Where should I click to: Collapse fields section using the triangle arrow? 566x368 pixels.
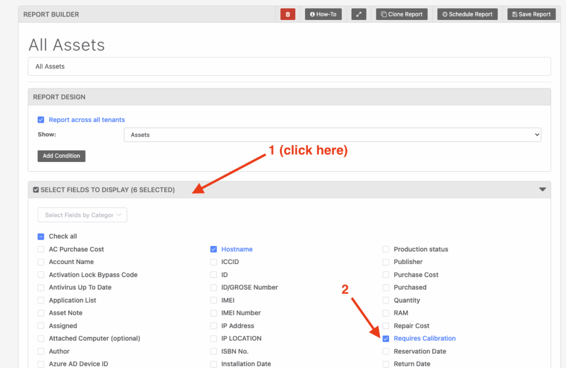pyautogui.click(x=542, y=190)
